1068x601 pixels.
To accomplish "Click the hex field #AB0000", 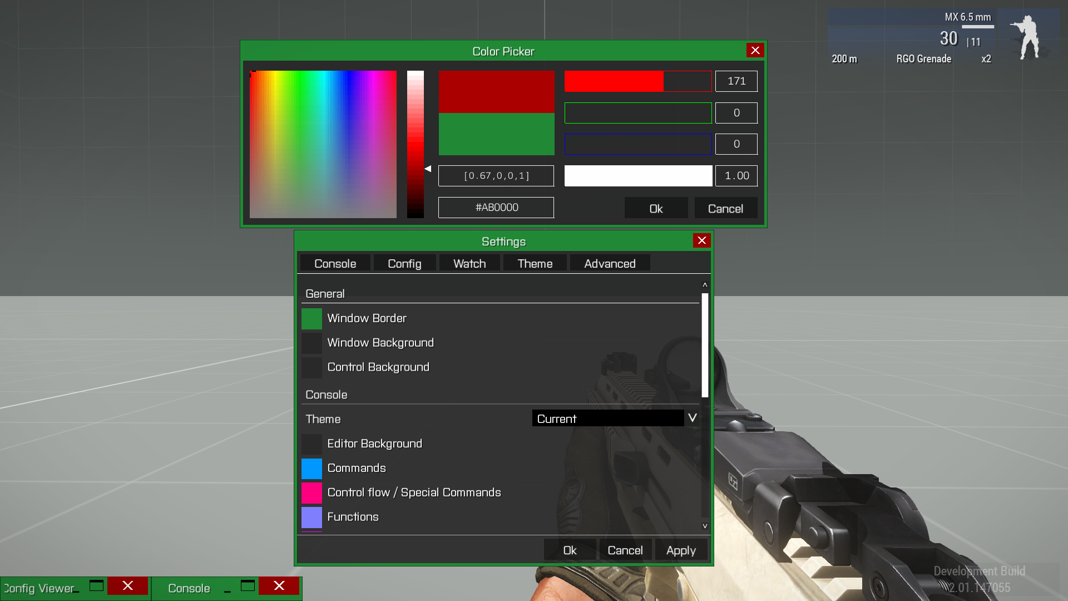I will coord(496,208).
